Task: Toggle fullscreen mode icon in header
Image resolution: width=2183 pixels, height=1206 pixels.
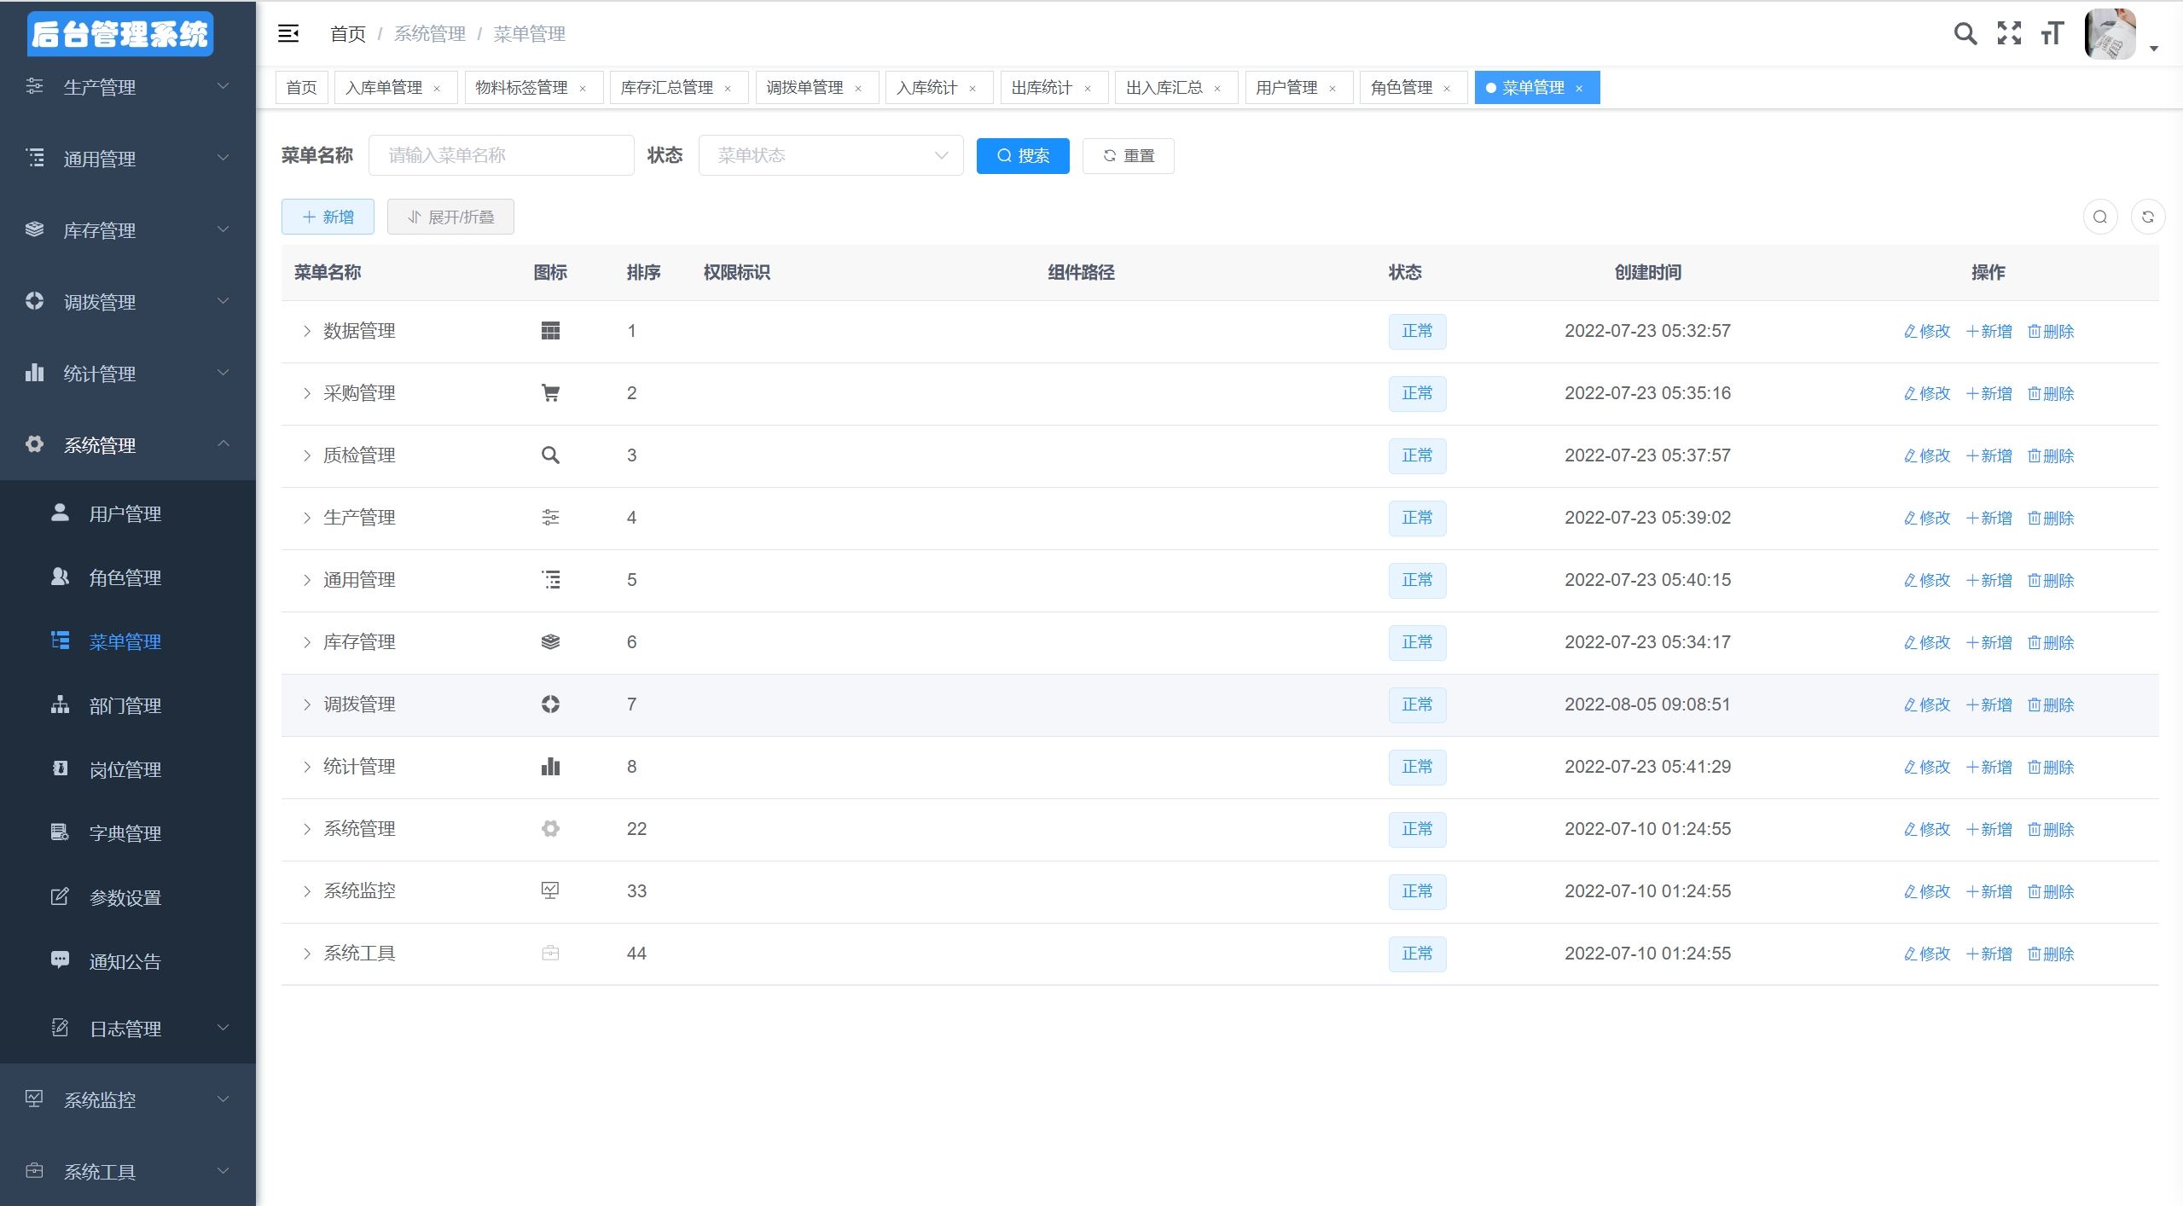Action: (x=2009, y=34)
